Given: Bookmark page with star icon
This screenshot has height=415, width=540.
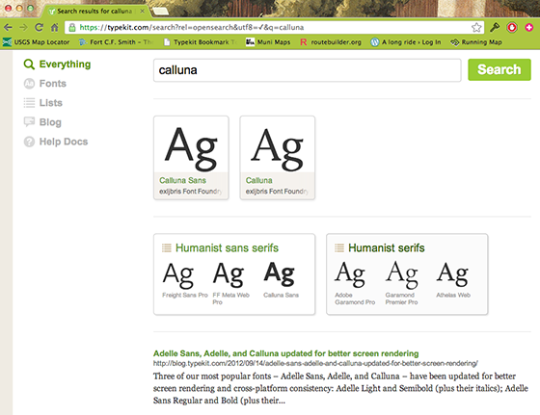Looking at the screenshot, I should tap(476, 28).
